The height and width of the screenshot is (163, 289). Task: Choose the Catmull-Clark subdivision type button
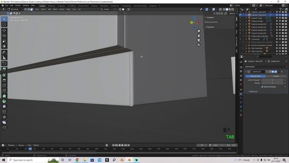point(256,76)
